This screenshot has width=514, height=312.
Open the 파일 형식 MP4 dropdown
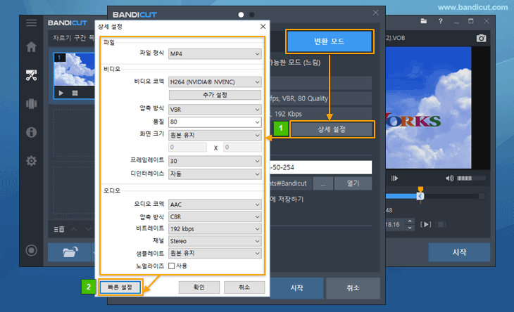tap(215, 54)
